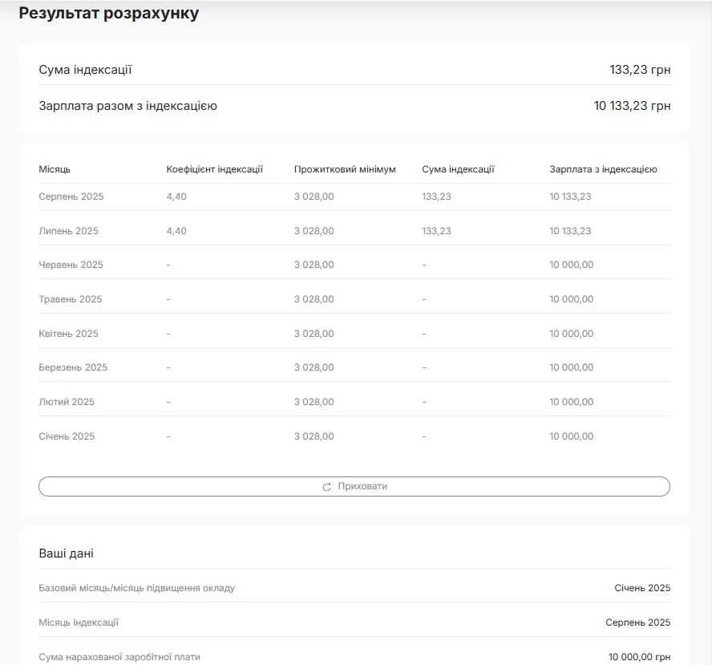Click the Червень 2025 month cell
Viewport: 712px width, 665px height.
pyautogui.click(x=71, y=265)
